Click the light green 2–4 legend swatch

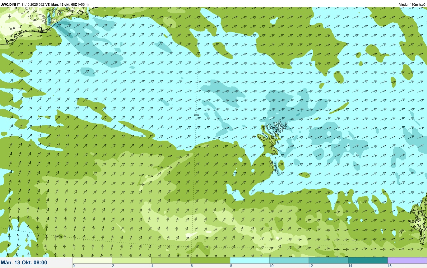point(132,260)
